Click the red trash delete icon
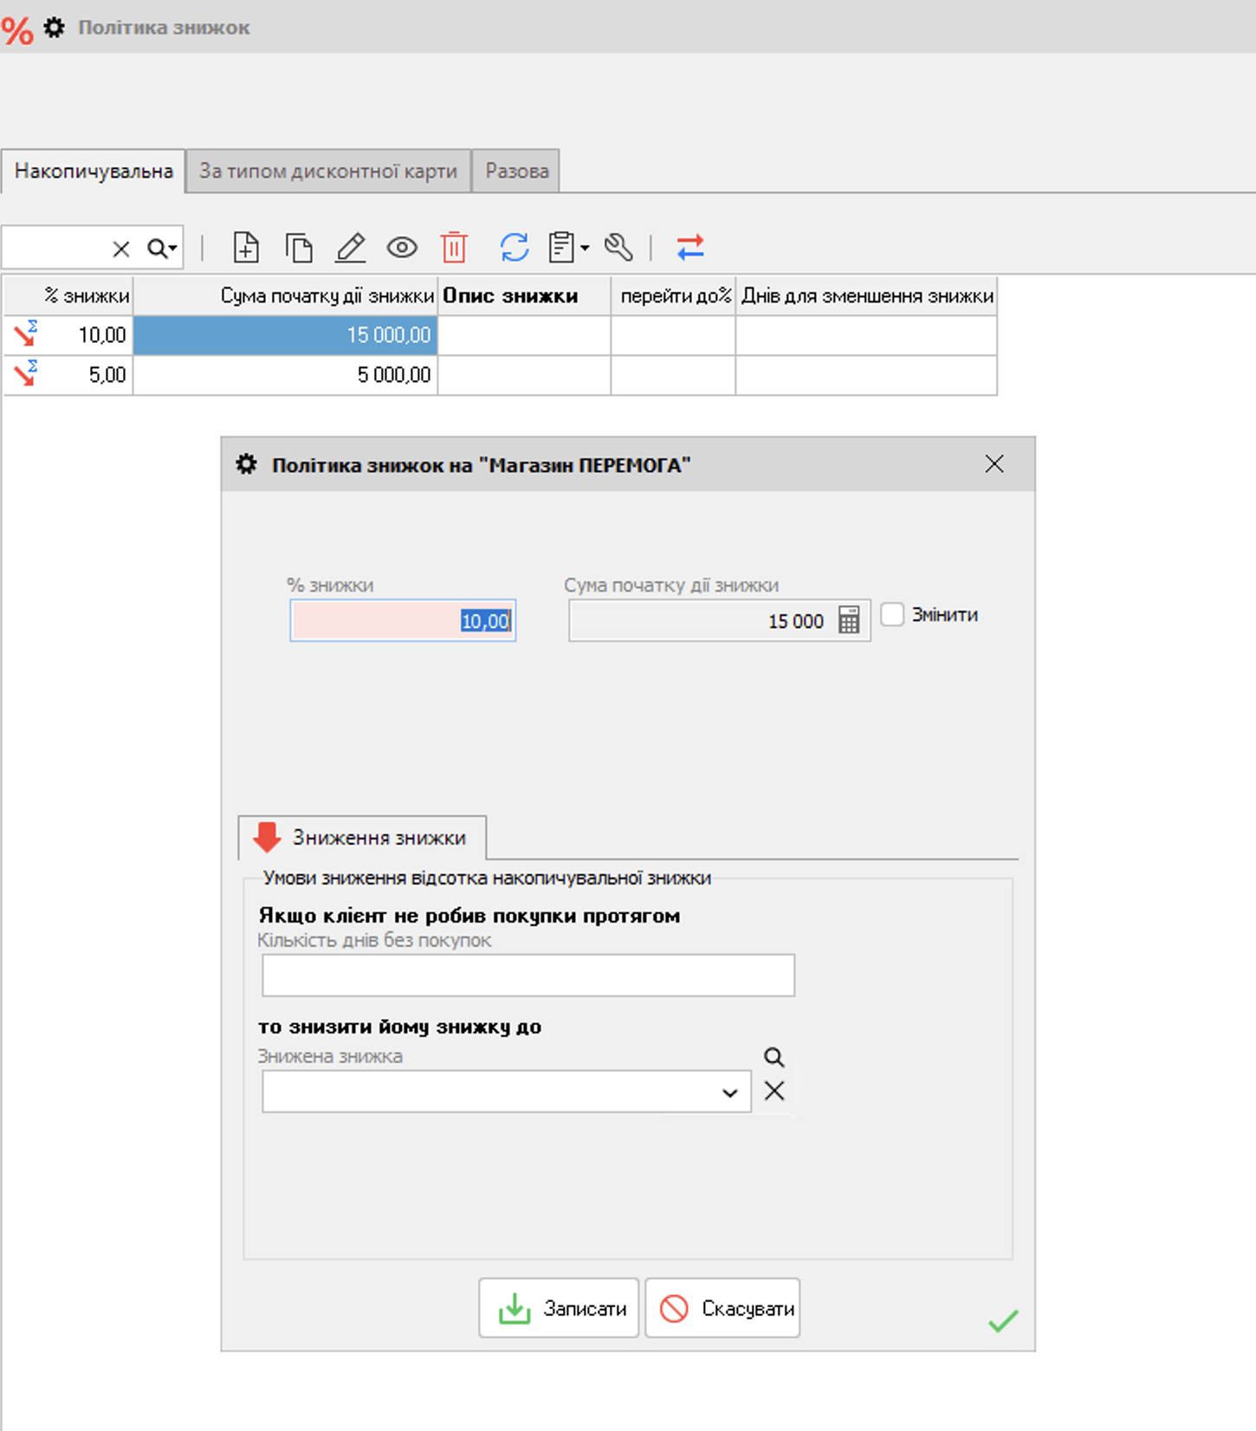This screenshot has height=1431, width=1256. [454, 248]
